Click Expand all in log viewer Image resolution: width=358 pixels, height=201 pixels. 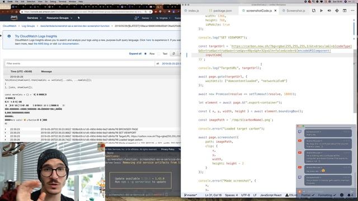pyautogui.click(x=135, y=54)
